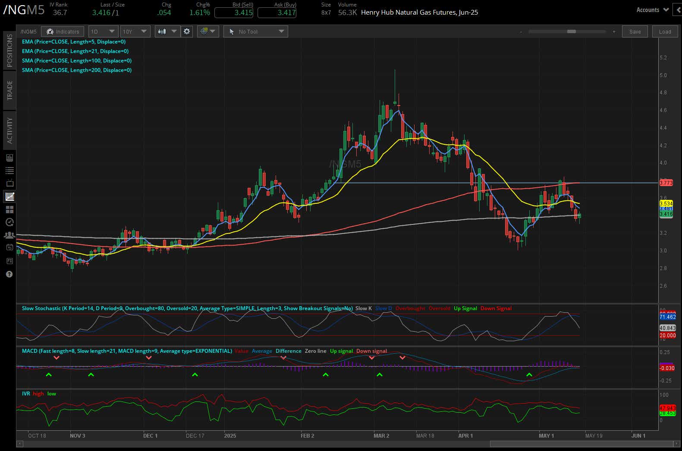Click the Last price 3.416 value

coord(101,12)
